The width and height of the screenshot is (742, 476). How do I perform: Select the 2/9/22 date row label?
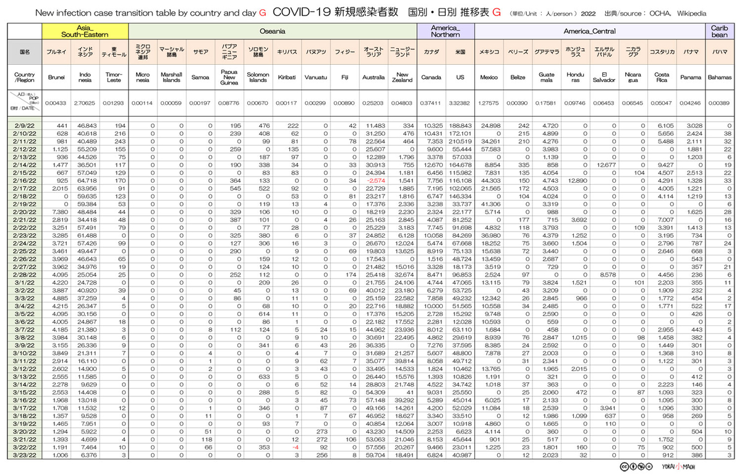point(25,126)
